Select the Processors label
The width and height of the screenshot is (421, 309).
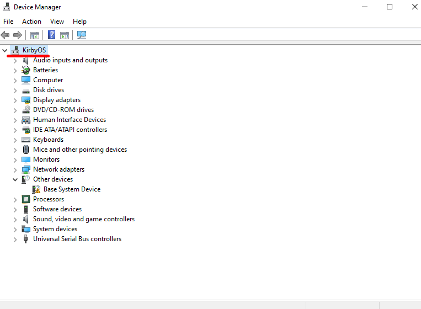pyautogui.click(x=49, y=199)
